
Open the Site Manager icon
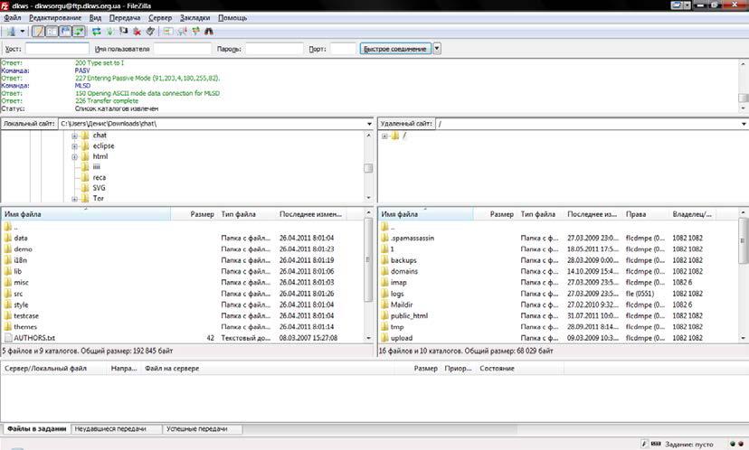pos(10,32)
